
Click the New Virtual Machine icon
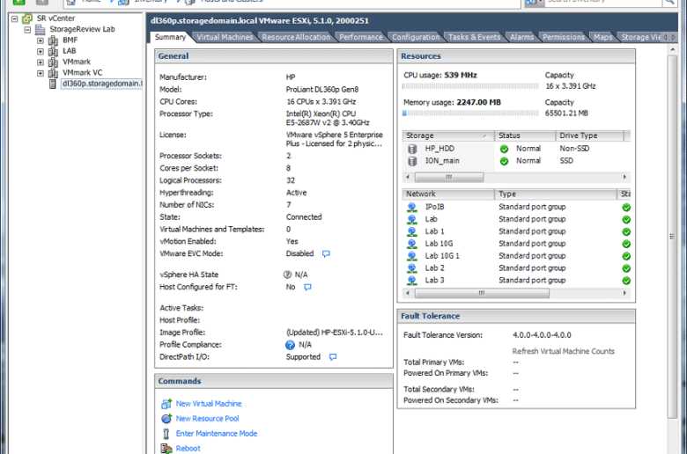[x=166, y=404]
